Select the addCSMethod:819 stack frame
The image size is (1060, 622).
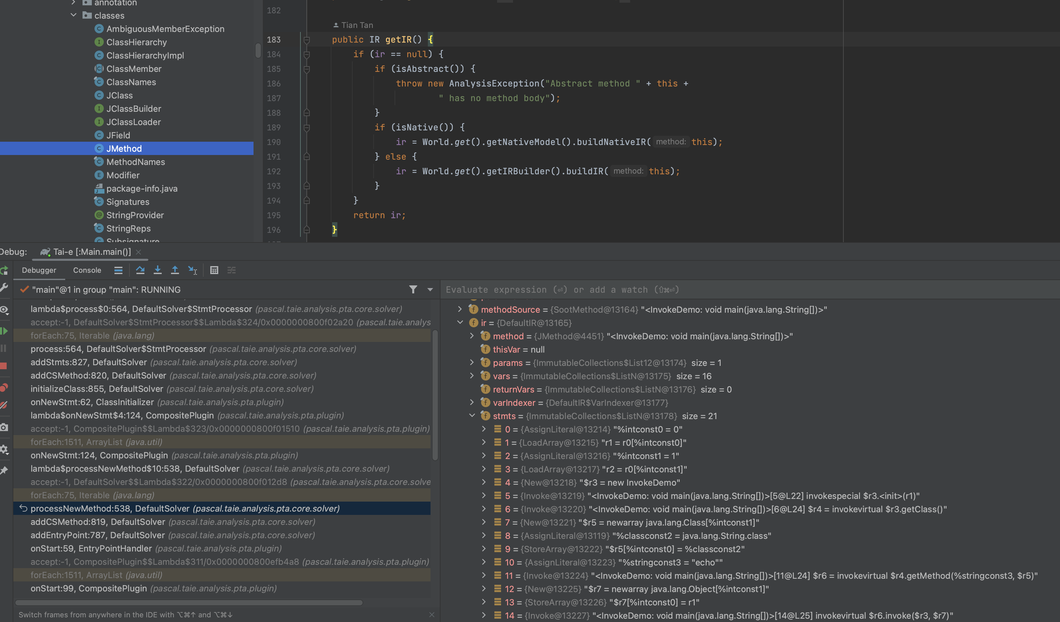pyautogui.click(x=222, y=522)
